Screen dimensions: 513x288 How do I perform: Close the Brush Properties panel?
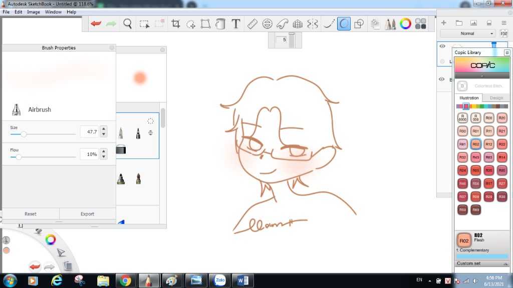(112, 47)
